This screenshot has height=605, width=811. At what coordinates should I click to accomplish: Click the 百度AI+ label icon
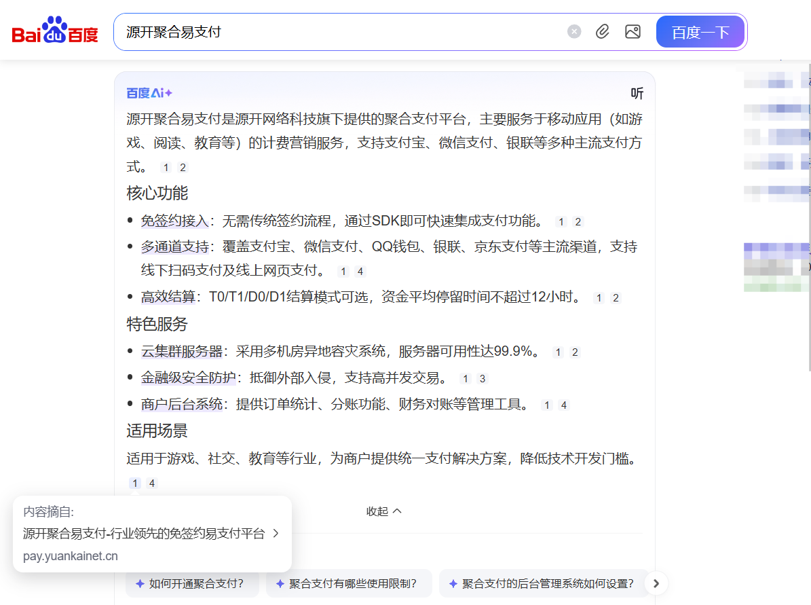pos(149,93)
